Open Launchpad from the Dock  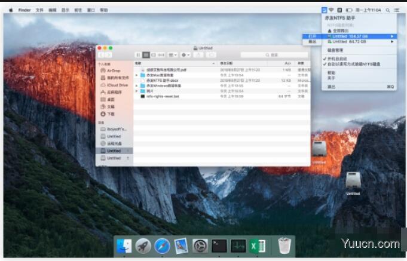coord(143,245)
